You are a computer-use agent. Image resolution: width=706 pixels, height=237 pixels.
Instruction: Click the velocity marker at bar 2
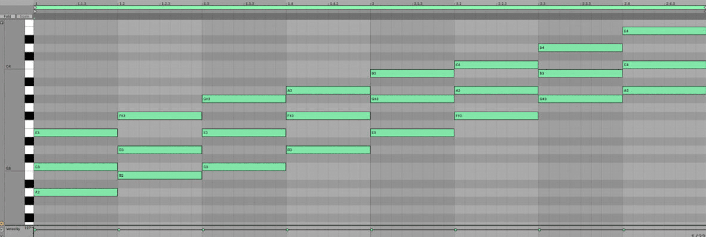(x=371, y=230)
